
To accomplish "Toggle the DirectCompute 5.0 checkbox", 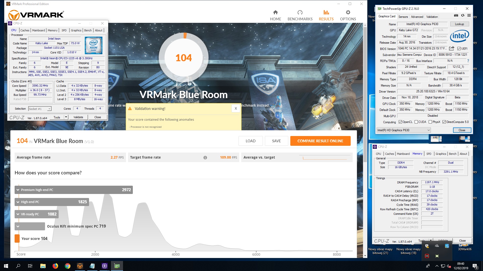I will click(x=444, y=122).
